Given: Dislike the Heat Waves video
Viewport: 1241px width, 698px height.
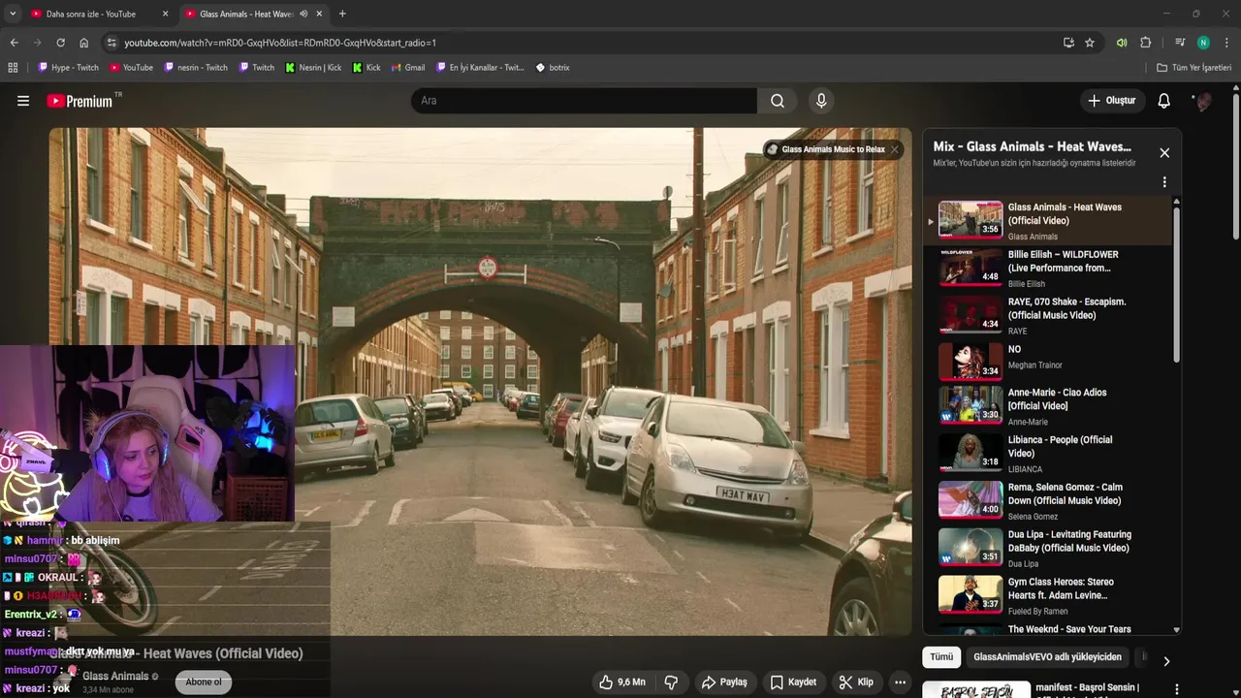Looking at the screenshot, I should tap(671, 682).
